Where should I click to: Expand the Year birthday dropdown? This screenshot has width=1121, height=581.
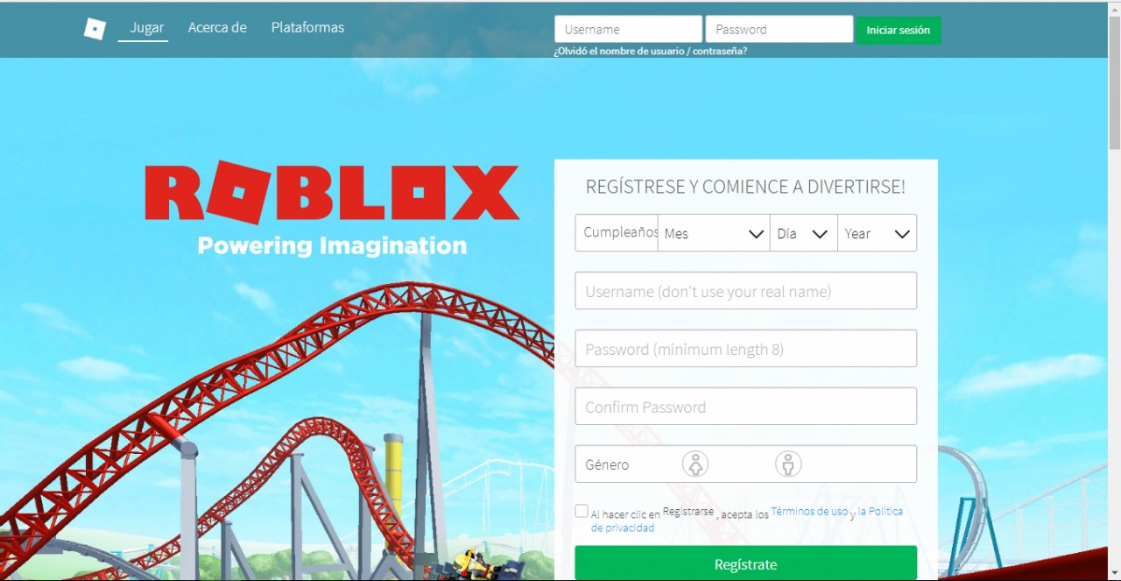coord(878,233)
